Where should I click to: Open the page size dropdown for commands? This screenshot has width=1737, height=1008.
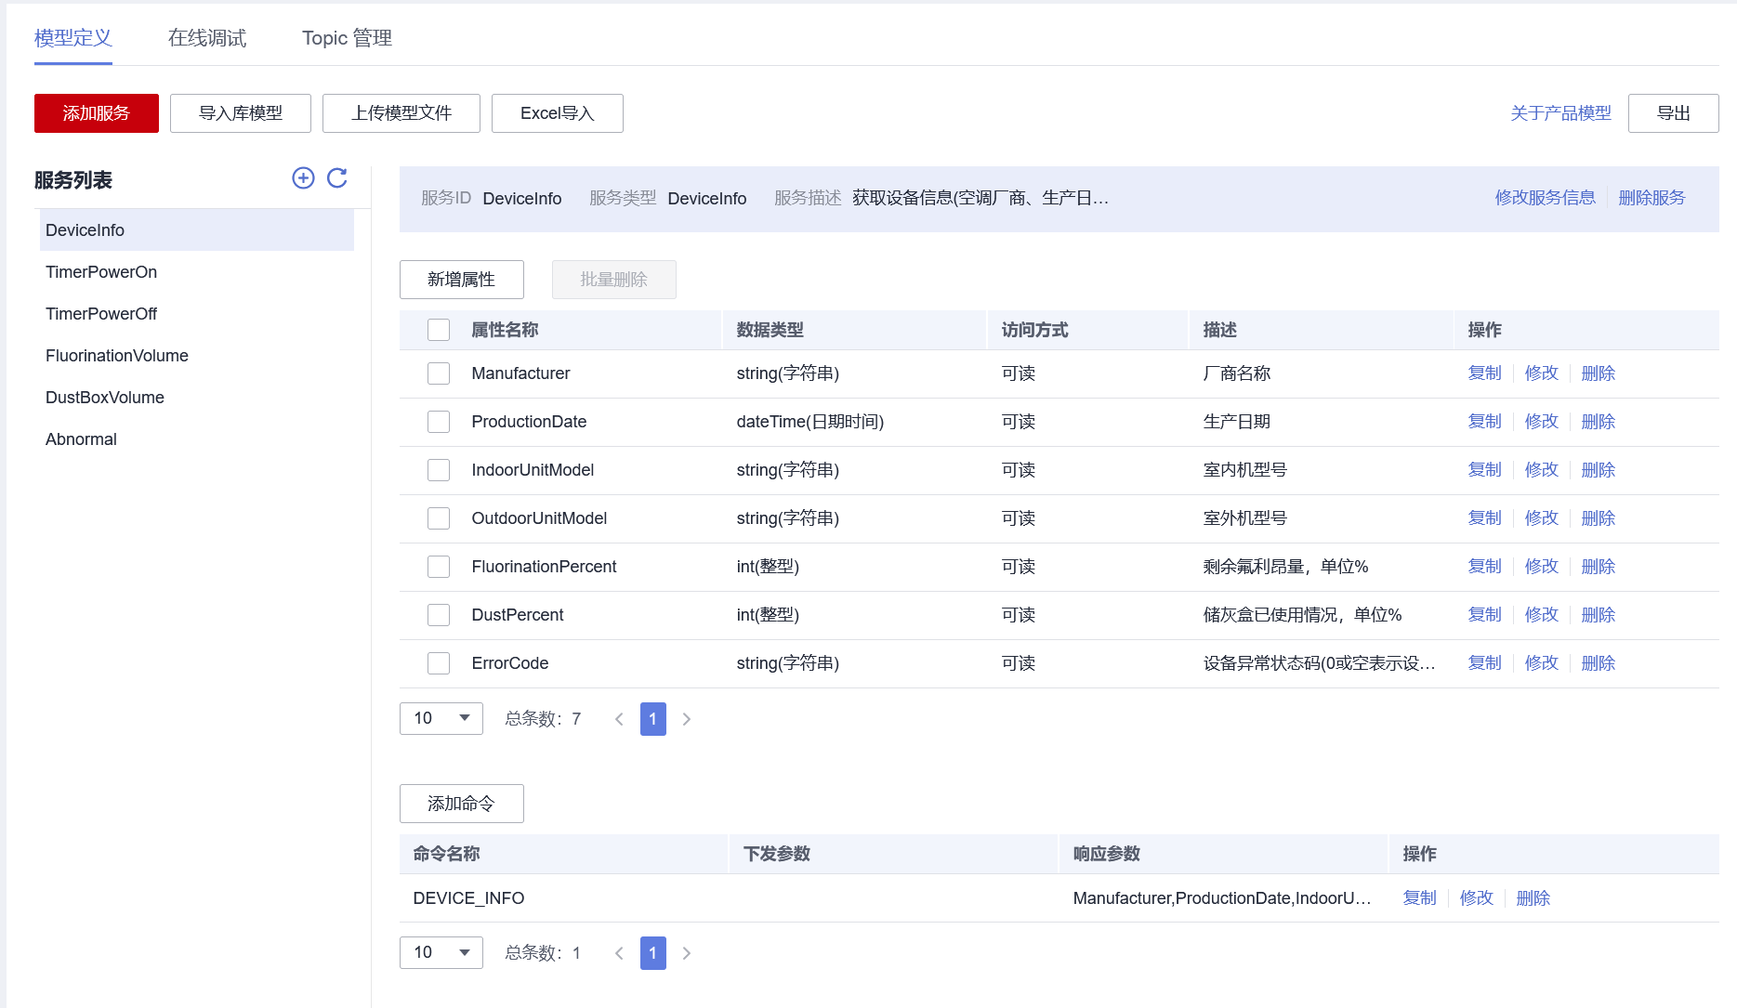[441, 952]
